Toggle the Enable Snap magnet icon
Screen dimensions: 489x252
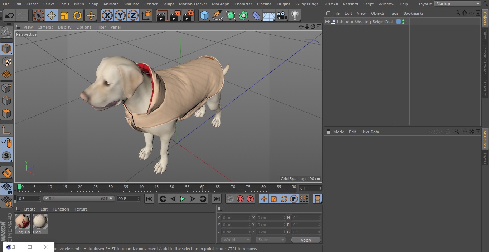[6, 173]
